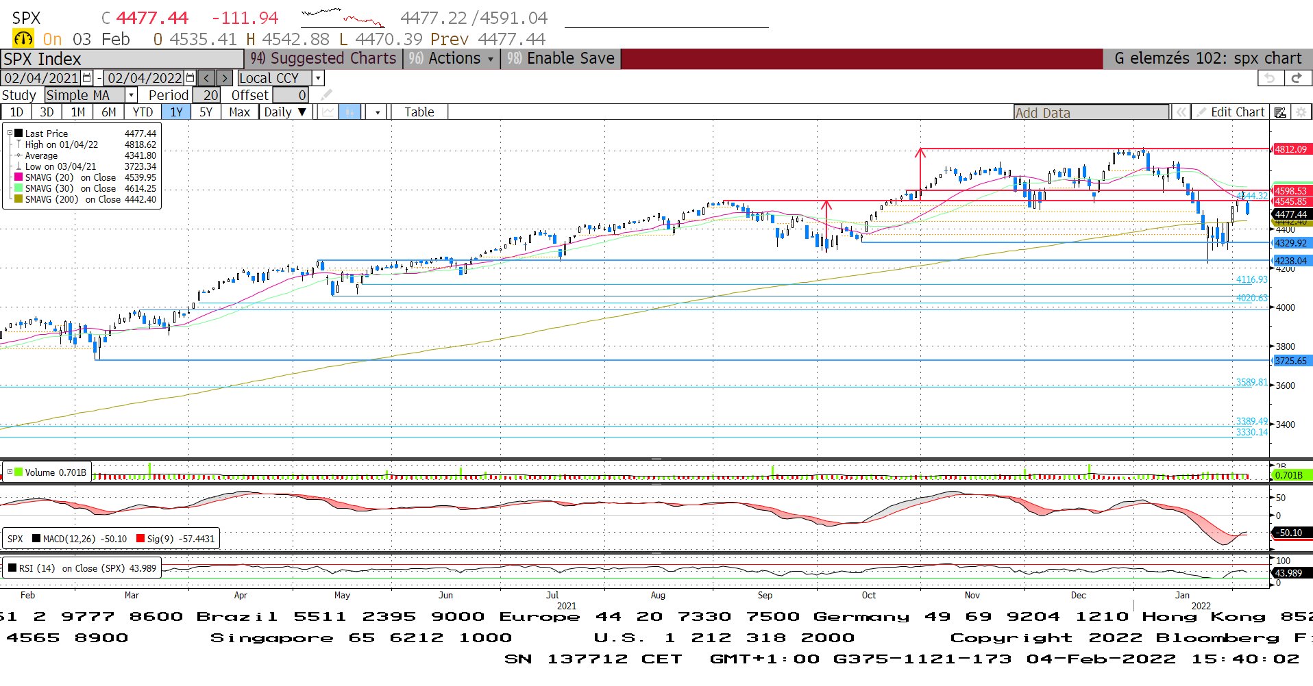1313x686 pixels.
Task: Click the start date field 02/04/2021
Action: (x=41, y=78)
